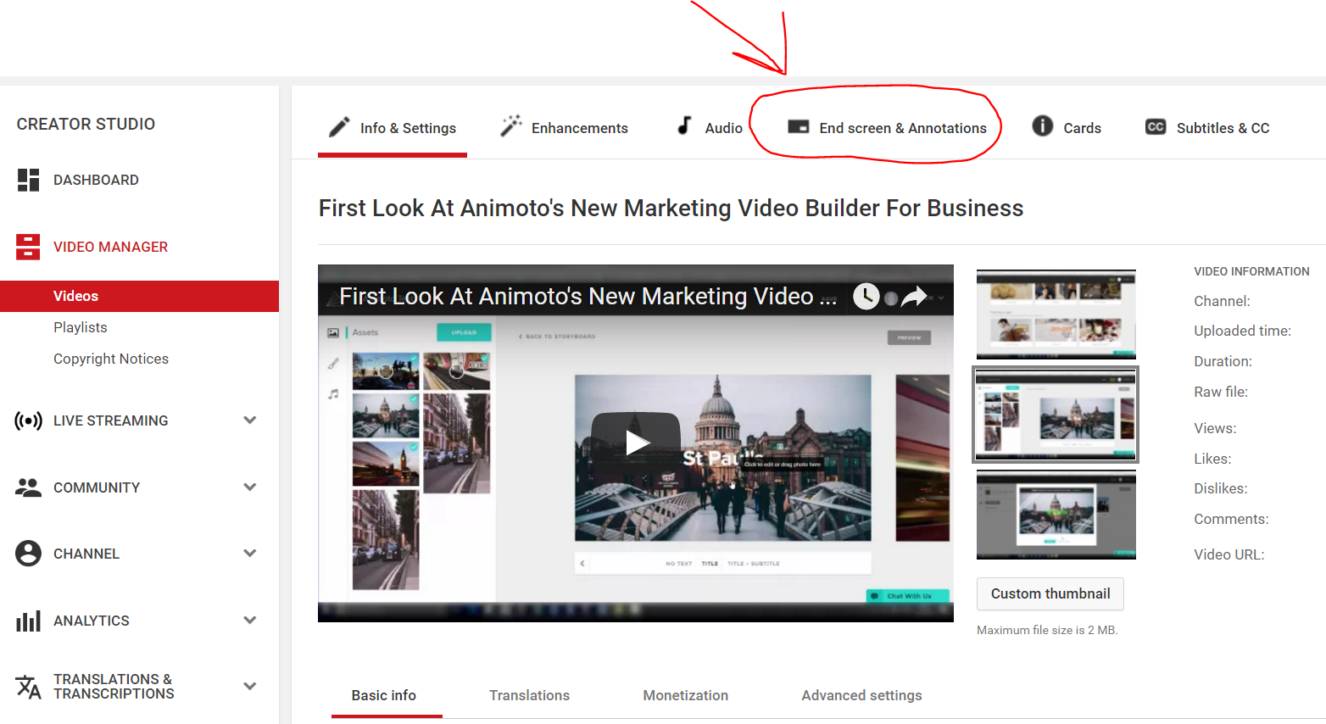Open the Enhancements tab
The image size is (1326, 724).
tap(564, 128)
